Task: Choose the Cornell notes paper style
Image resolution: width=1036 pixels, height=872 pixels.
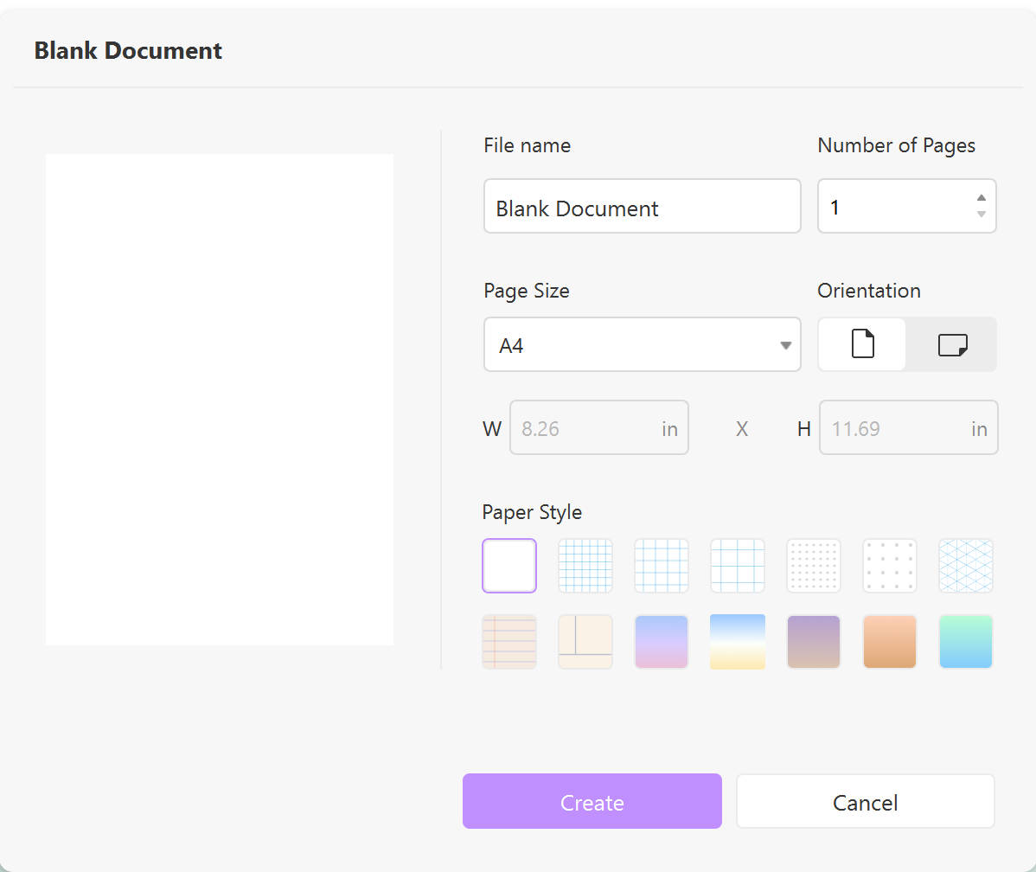Action: [585, 642]
